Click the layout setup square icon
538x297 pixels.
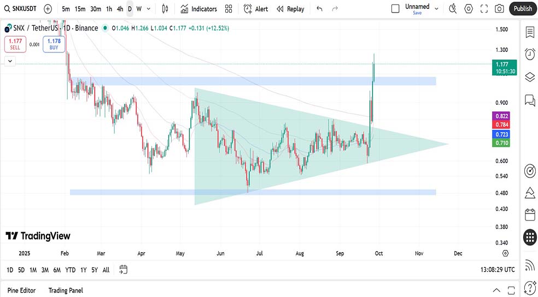(x=395, y=9)
